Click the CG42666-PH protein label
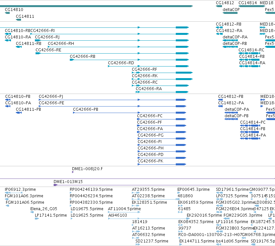 [151, 148]
